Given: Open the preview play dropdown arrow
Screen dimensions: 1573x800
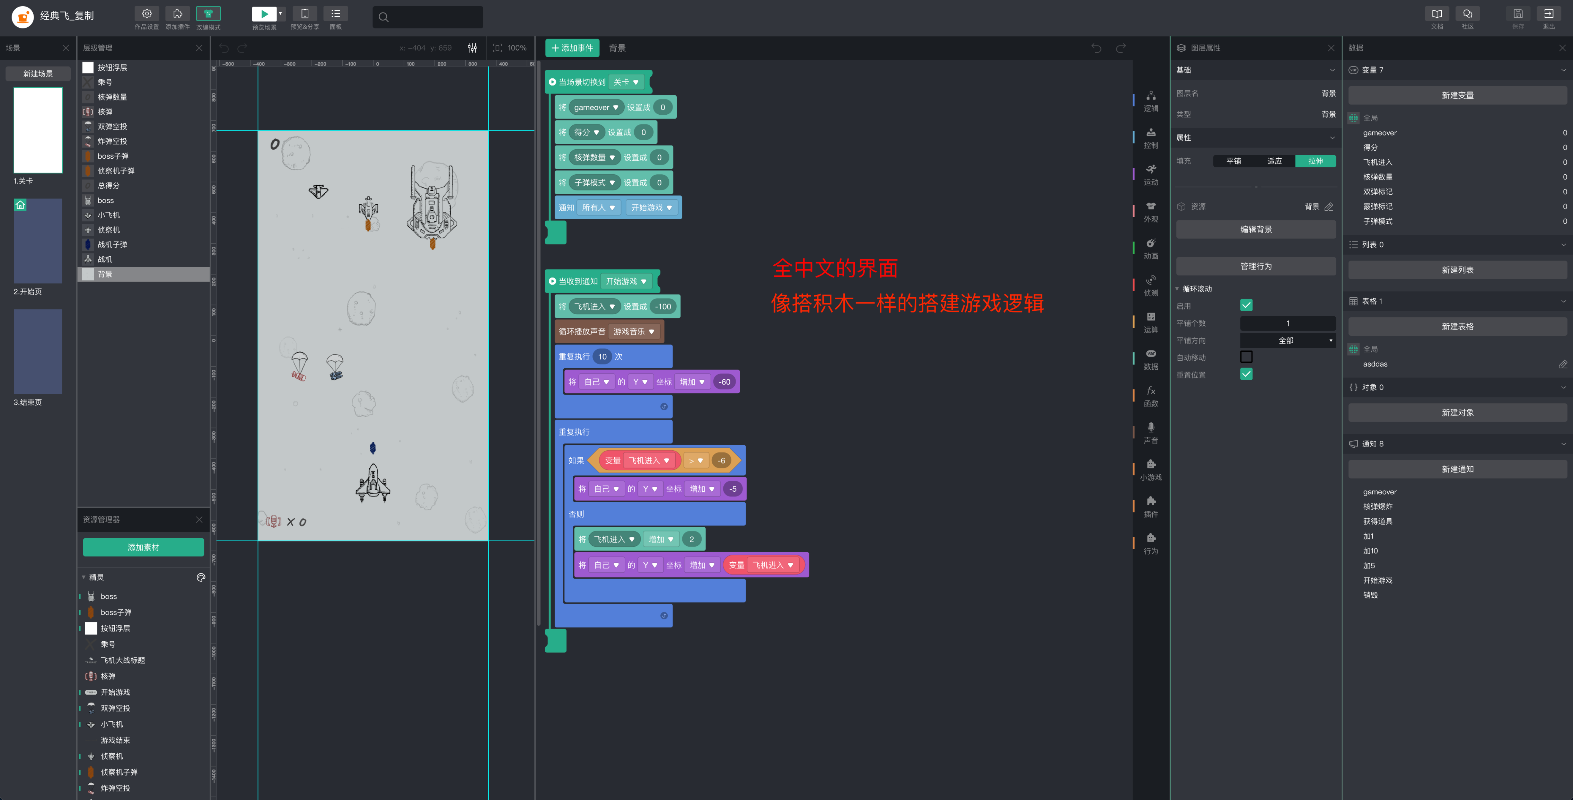Looking at the screenshot, I should 281,14.
